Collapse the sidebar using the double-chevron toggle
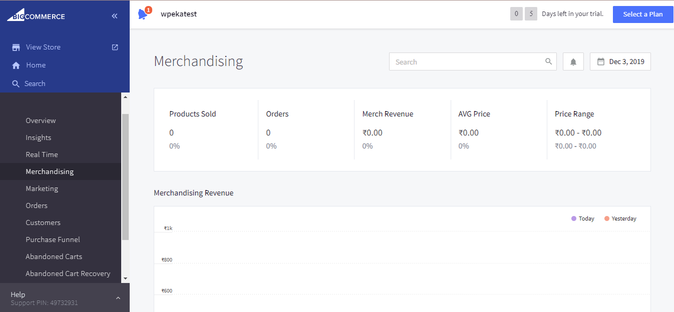The width and height of the screenshot is (674, 312). tap(114, 15)
